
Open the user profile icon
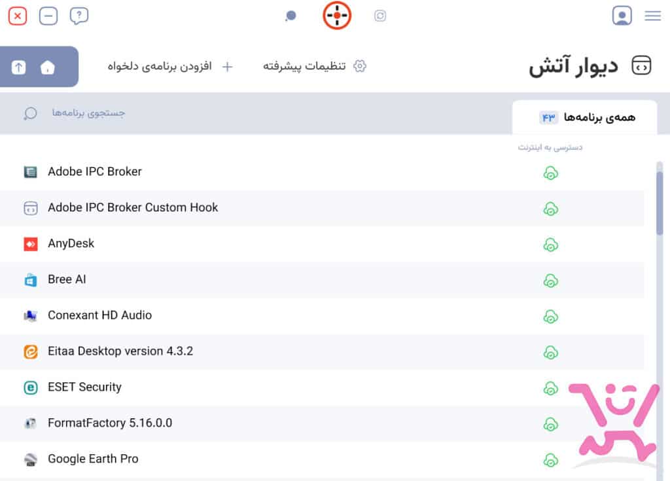click(622, 16)
